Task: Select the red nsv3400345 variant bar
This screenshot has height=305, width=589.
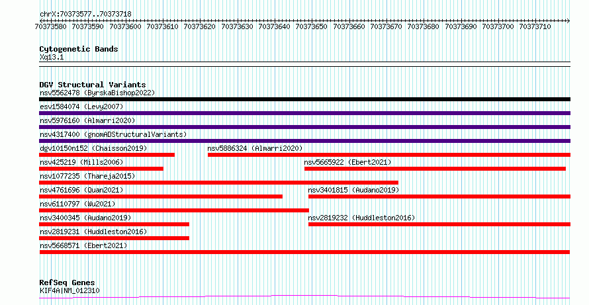Action: pyautogui.click(x=114, y=224)
